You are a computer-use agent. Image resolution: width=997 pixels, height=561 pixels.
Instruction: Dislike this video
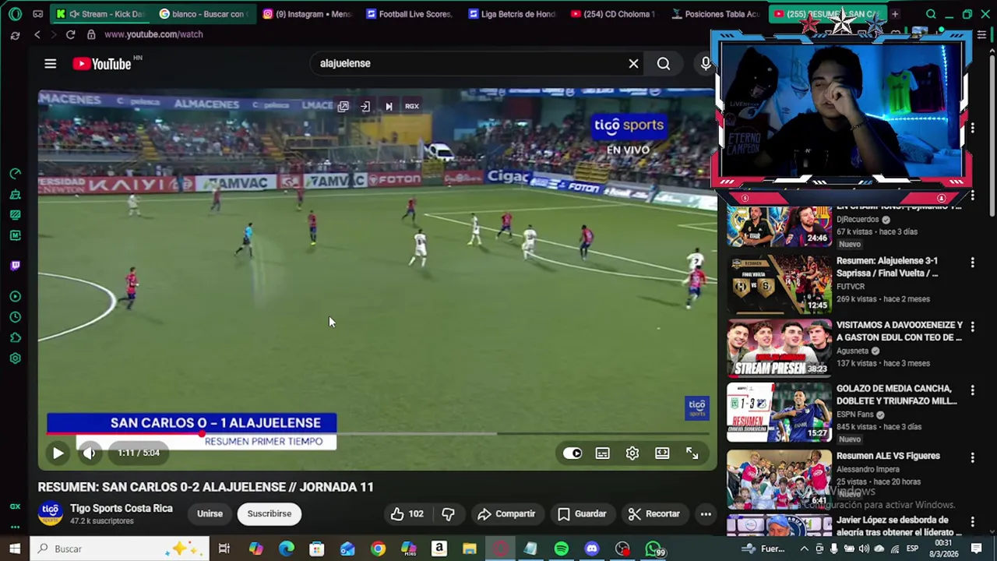tap(448, 513)
